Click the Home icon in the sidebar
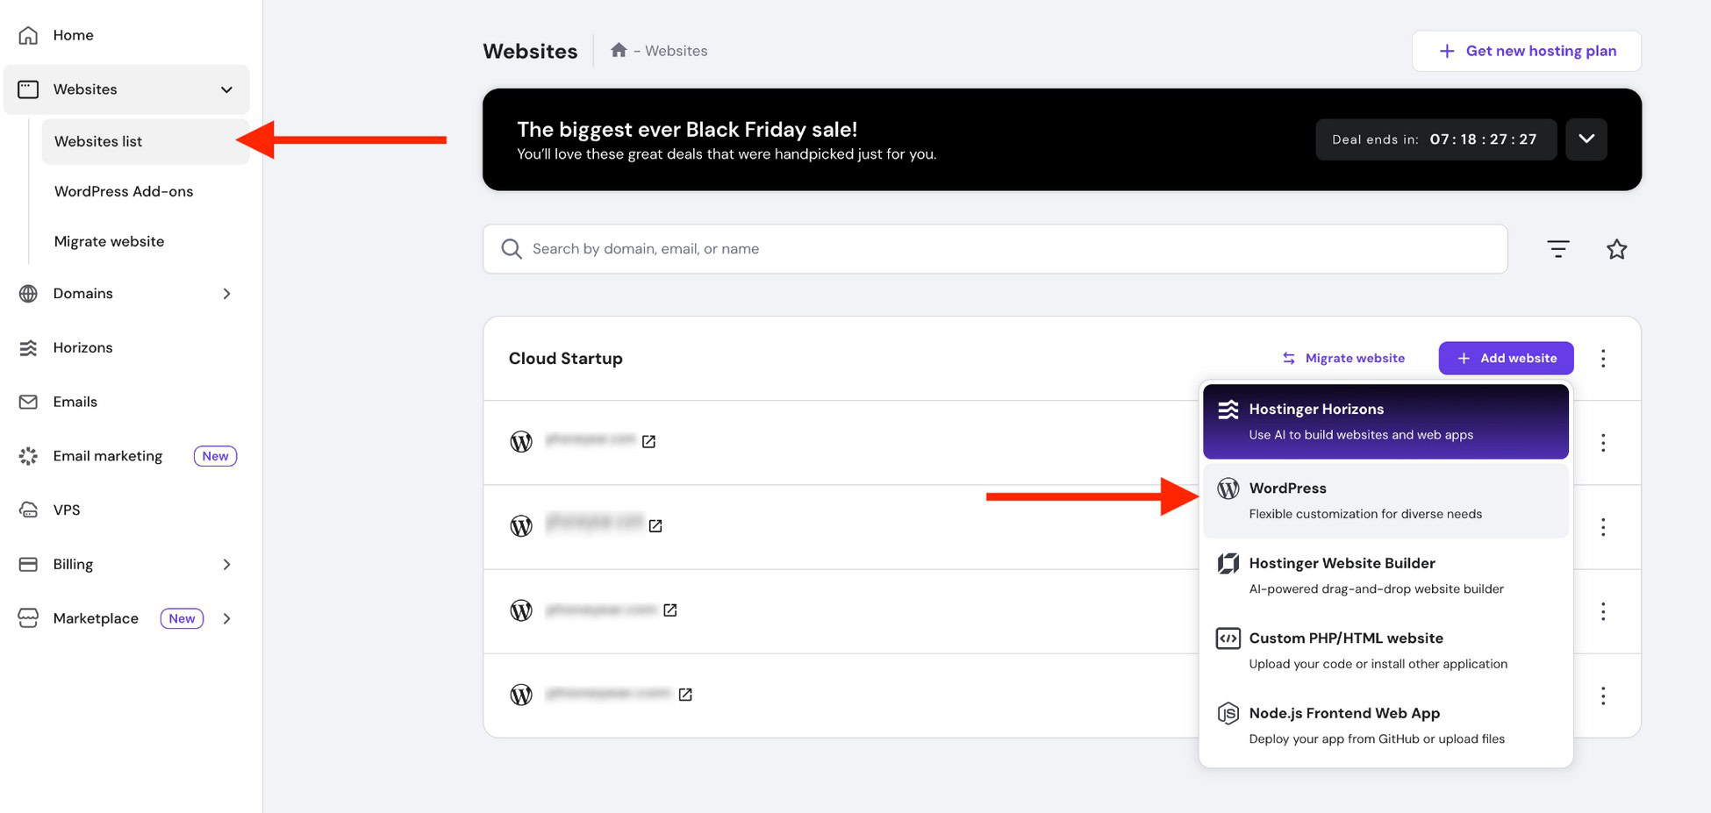Viewport: 1711px width, 813px height. pos(28,35)
